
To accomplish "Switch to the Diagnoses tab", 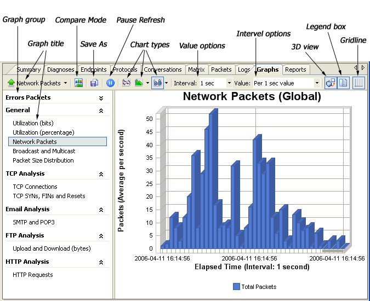I will coord(61,70).
